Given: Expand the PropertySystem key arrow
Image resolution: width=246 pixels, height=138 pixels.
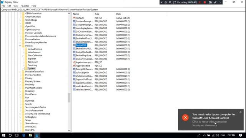Looking at the screenshot, I should [x=20, y=81].
